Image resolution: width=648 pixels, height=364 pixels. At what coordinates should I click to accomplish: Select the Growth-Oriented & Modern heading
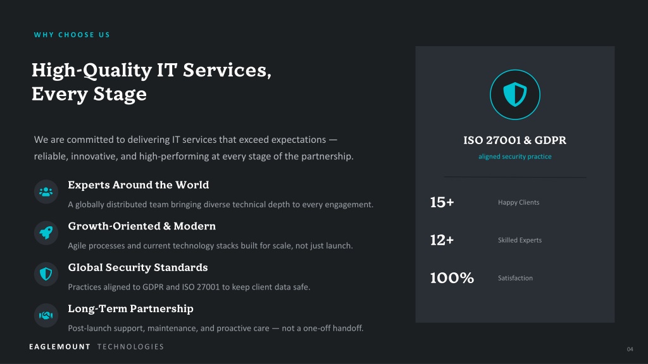pyautogui.click(x=142, y=226)
